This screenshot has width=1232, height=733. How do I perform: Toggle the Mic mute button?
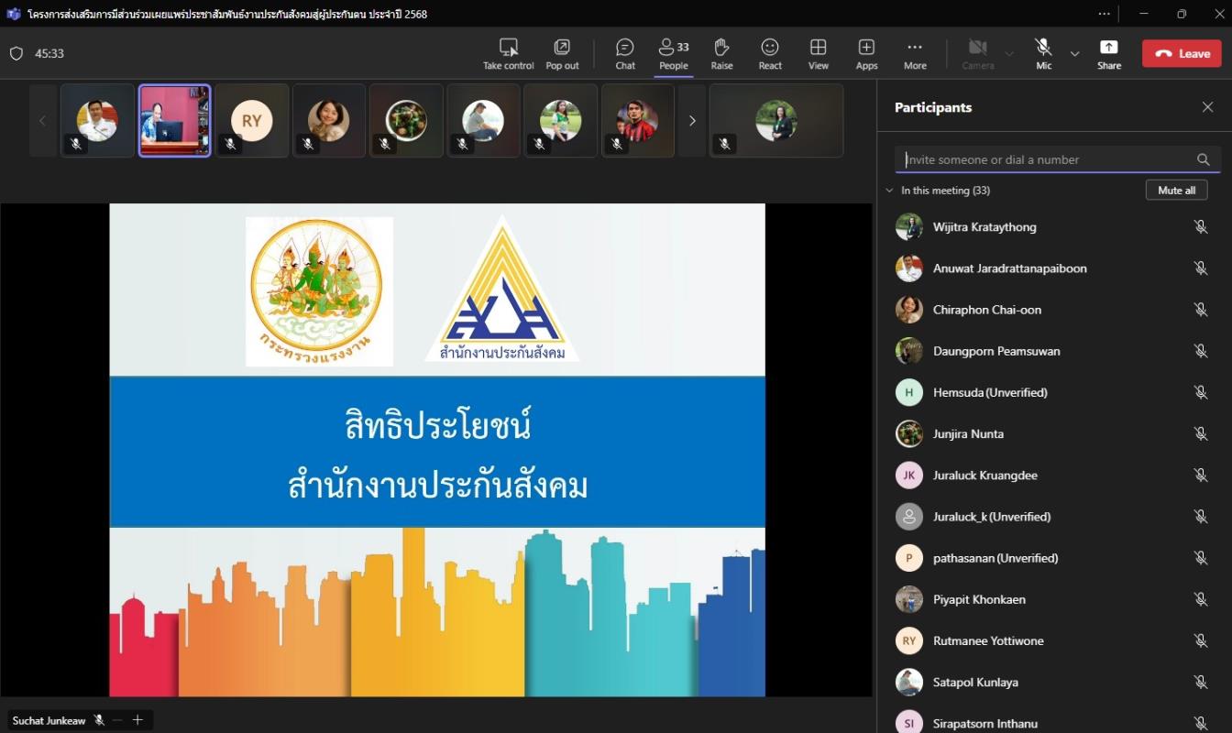[x=1043, y=54]
